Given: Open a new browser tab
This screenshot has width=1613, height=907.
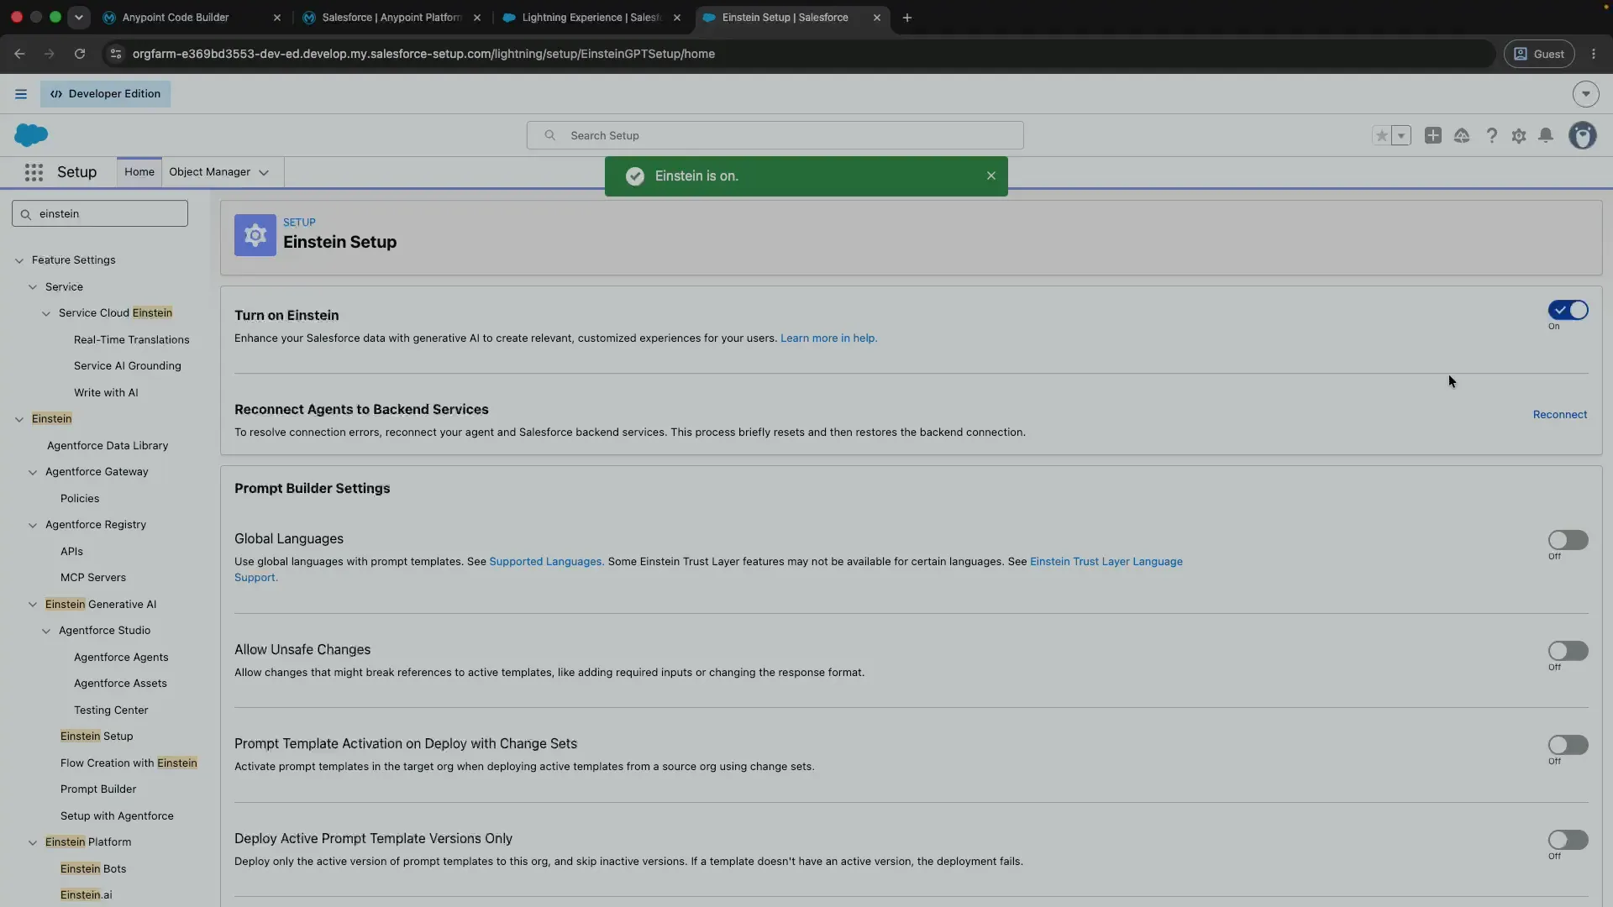Looking at the screenshot, I should coord(907,18).
